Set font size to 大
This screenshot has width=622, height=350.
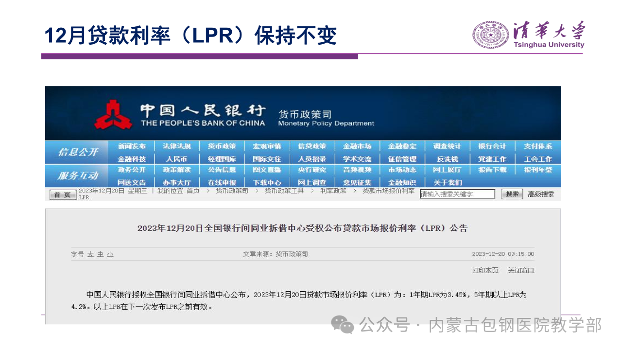[90, 254]
